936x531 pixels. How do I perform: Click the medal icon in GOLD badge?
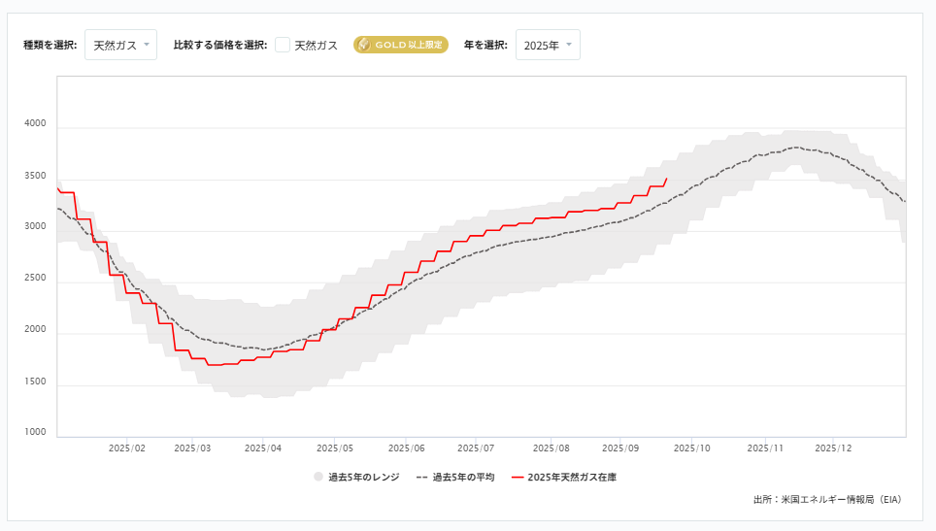[364, 45]
